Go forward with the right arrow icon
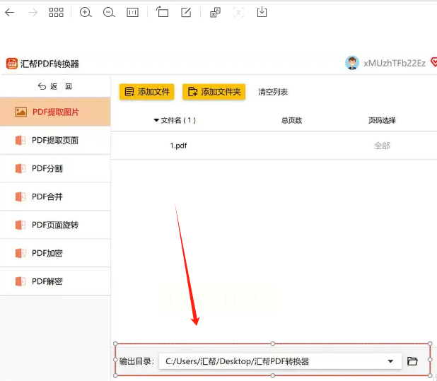 33,13
